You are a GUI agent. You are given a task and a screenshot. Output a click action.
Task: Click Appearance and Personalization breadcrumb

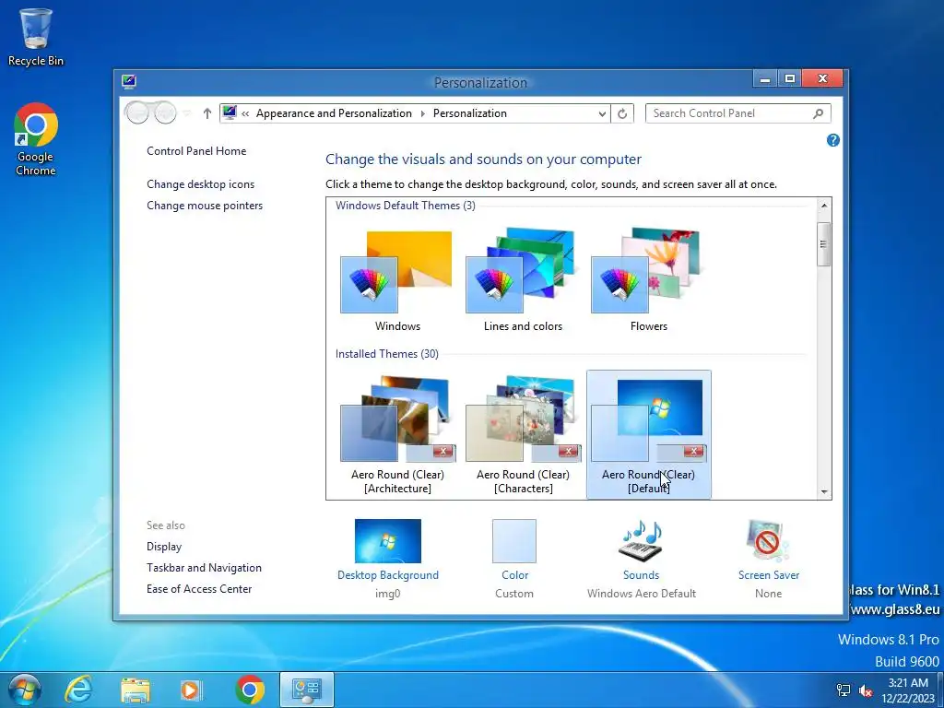[x=334, y=113]
